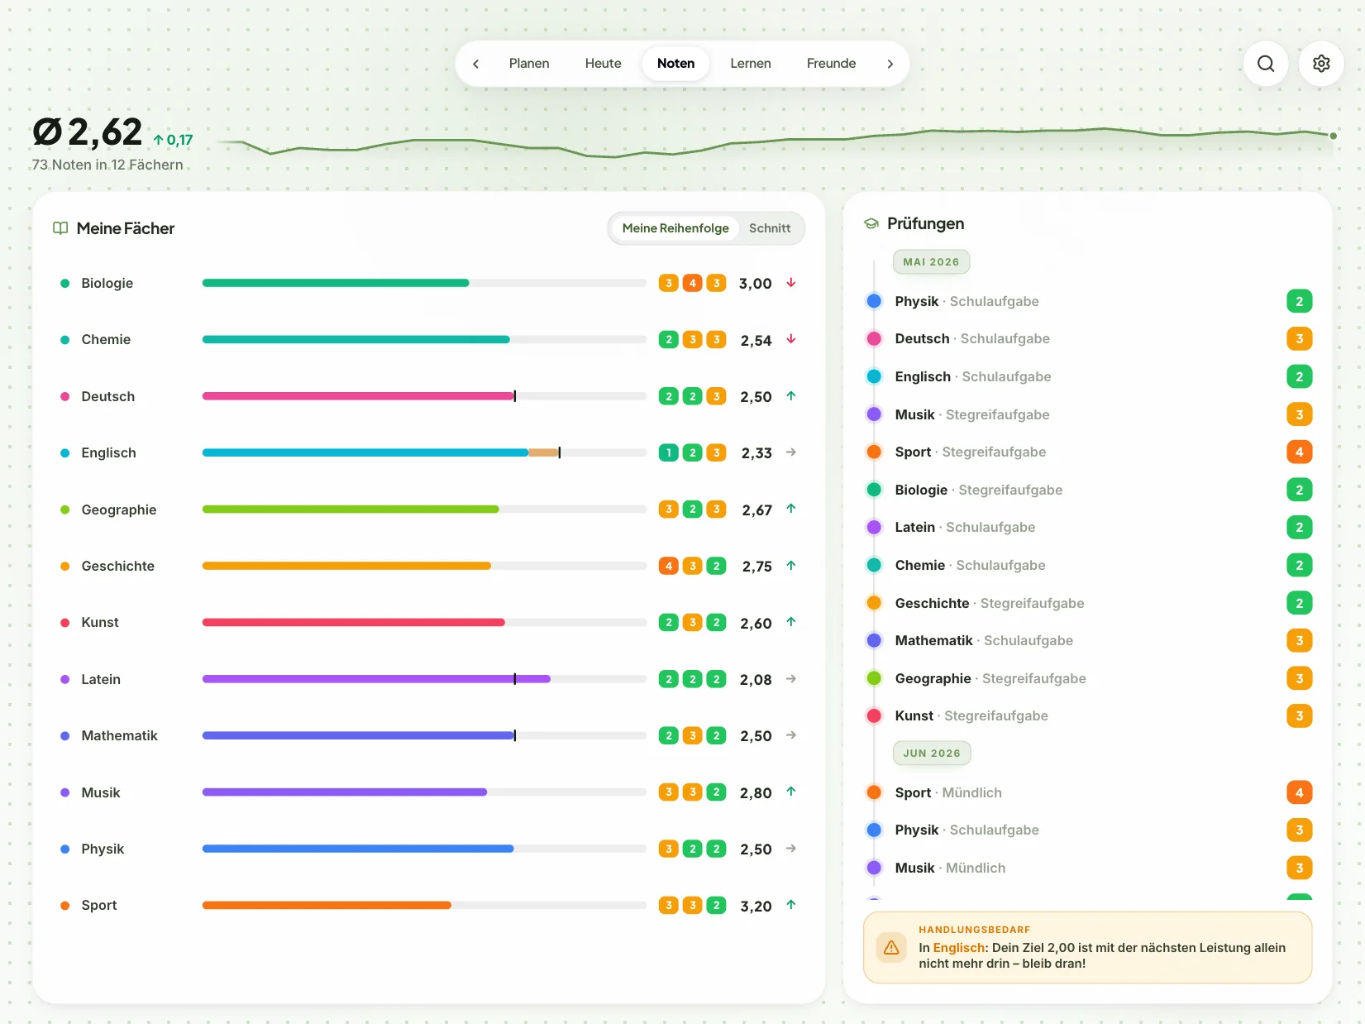Click the flat trend arrow for Englisch
The height and width of the screenshot is (1024, 1365).
[x=791, y=452]
